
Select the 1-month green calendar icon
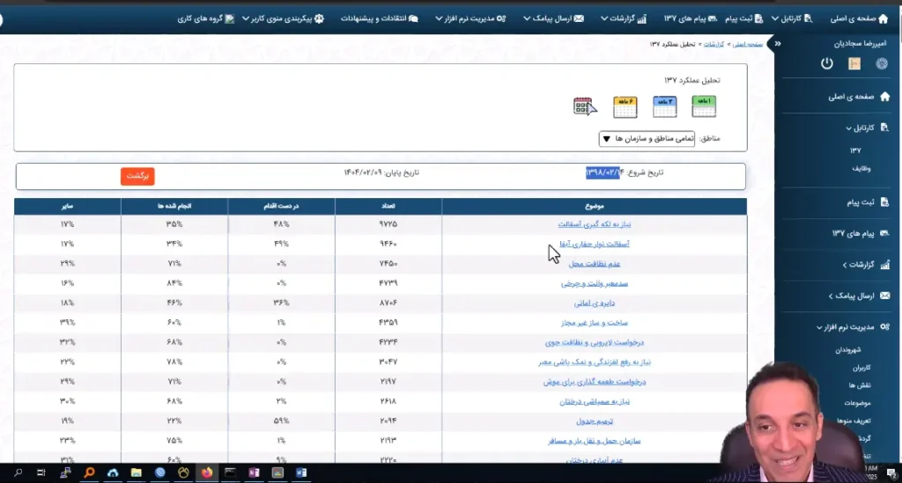coord(704,106)
